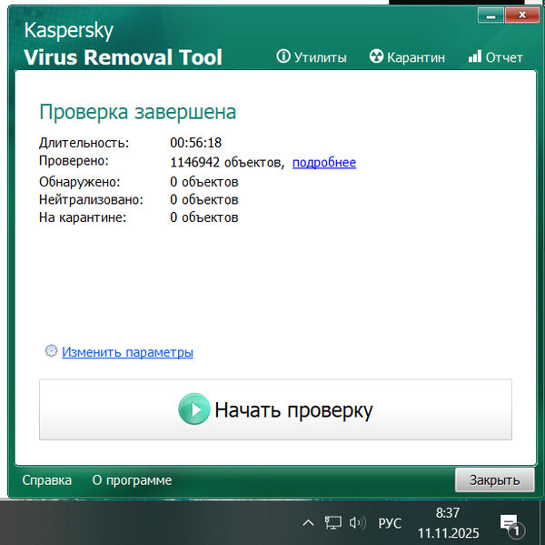
Task: Open the Утилиты tools menu
Action: click(x=312, y=57)
